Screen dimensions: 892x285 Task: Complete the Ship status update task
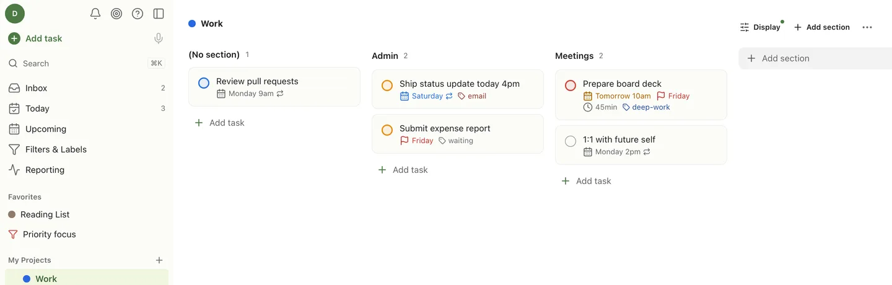pyautogui.click(x=387, y=85)
